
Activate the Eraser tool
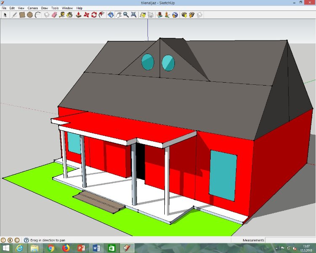click(x=54, y=15)
